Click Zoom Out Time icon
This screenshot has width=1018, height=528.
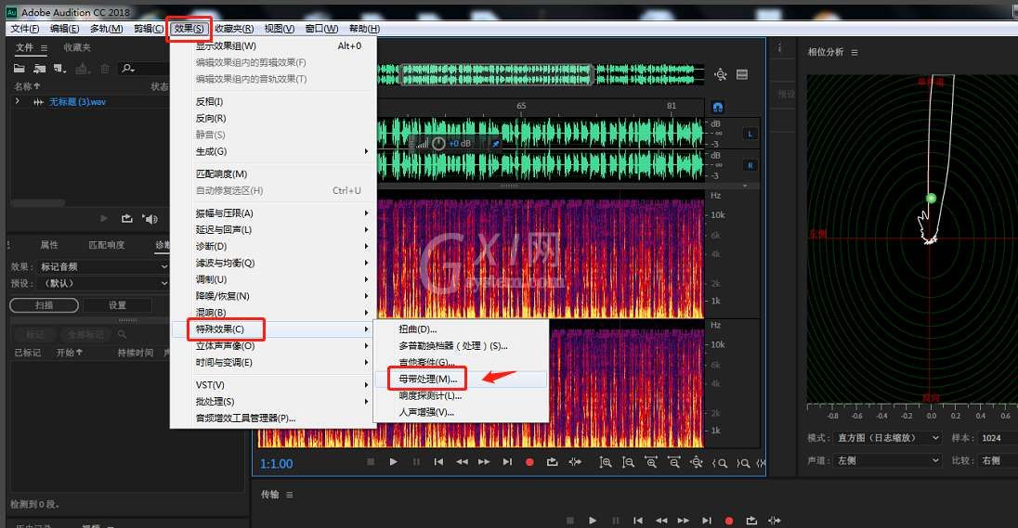click(x=674, y=462)
